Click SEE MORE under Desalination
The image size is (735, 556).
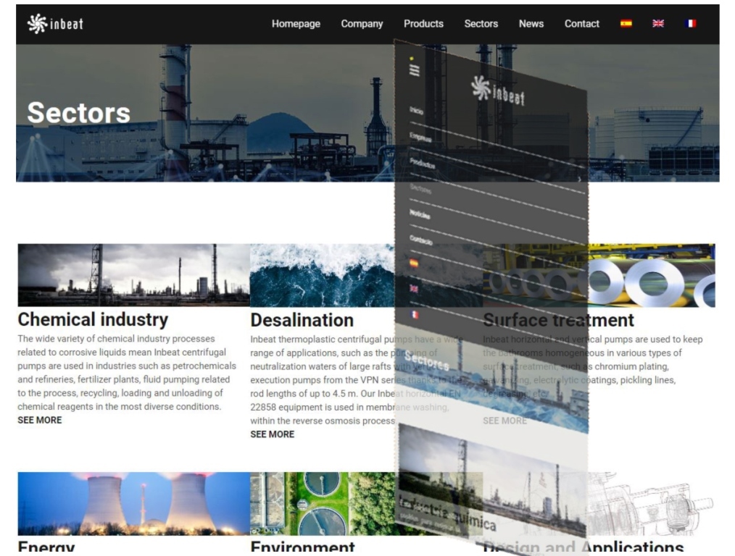click(273, 434)
